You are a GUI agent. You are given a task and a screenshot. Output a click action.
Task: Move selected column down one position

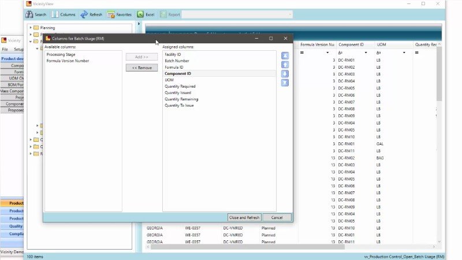[x=285, y=74]
